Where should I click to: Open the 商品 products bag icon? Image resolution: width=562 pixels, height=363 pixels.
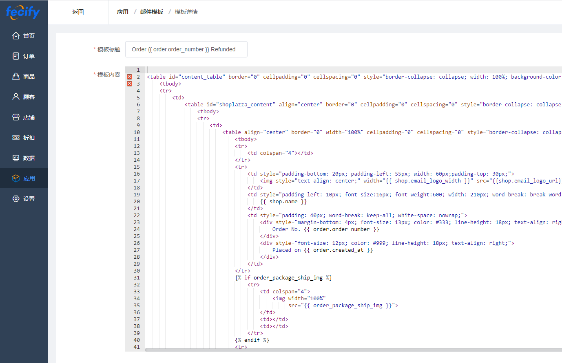[16, 77]
